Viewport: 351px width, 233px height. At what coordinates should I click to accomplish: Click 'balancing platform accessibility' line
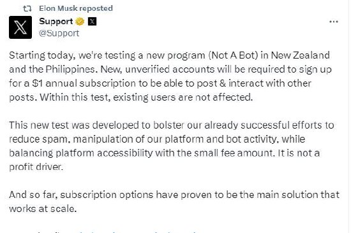(x=164, y=153)
